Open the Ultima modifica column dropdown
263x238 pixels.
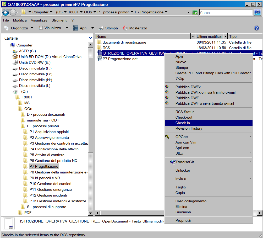point(225,36)
